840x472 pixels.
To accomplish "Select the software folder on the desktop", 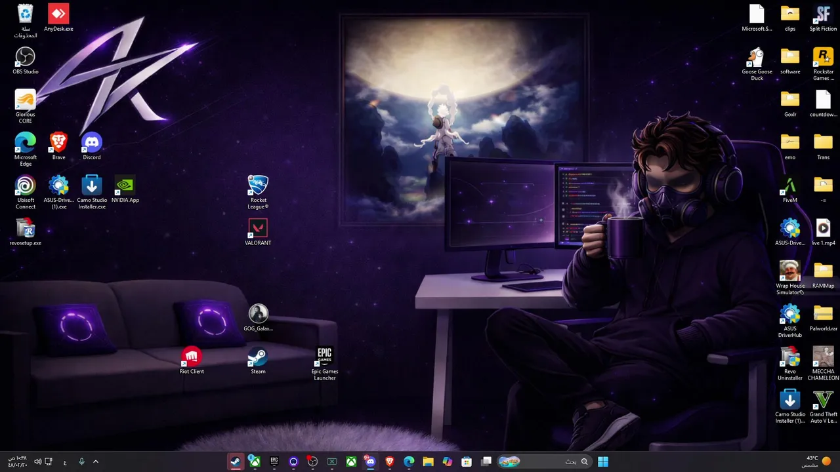I will (x=790, y=60).
